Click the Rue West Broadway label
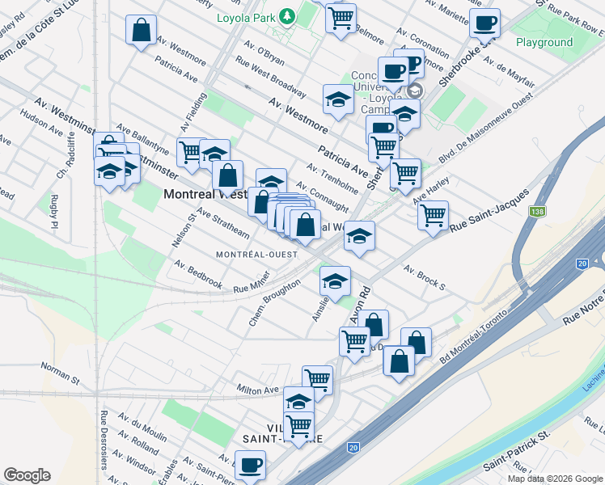The width and height of the screenshot is (605, 485). click(270, 77)
